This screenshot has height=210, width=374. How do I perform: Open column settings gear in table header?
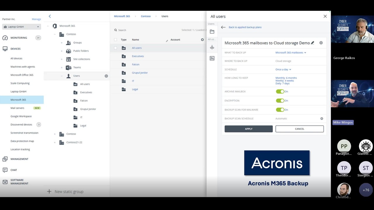[x=202, y=40]
